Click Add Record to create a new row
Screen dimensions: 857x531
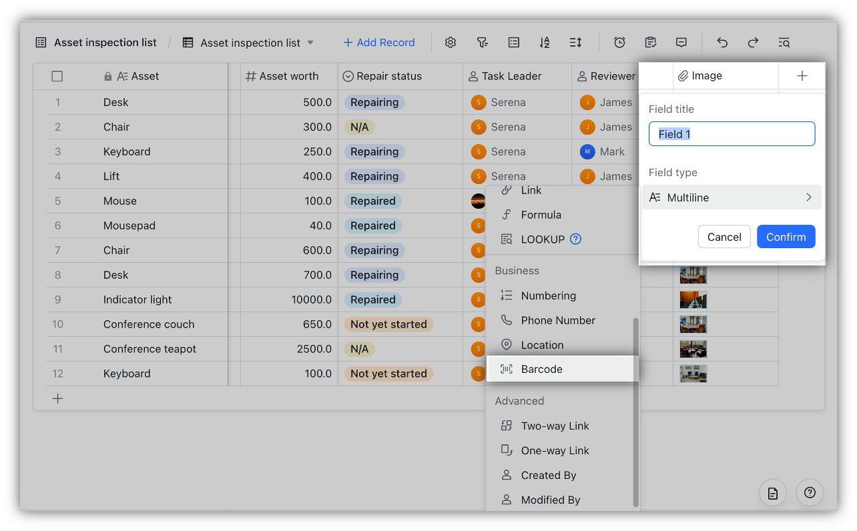[378, 42]
